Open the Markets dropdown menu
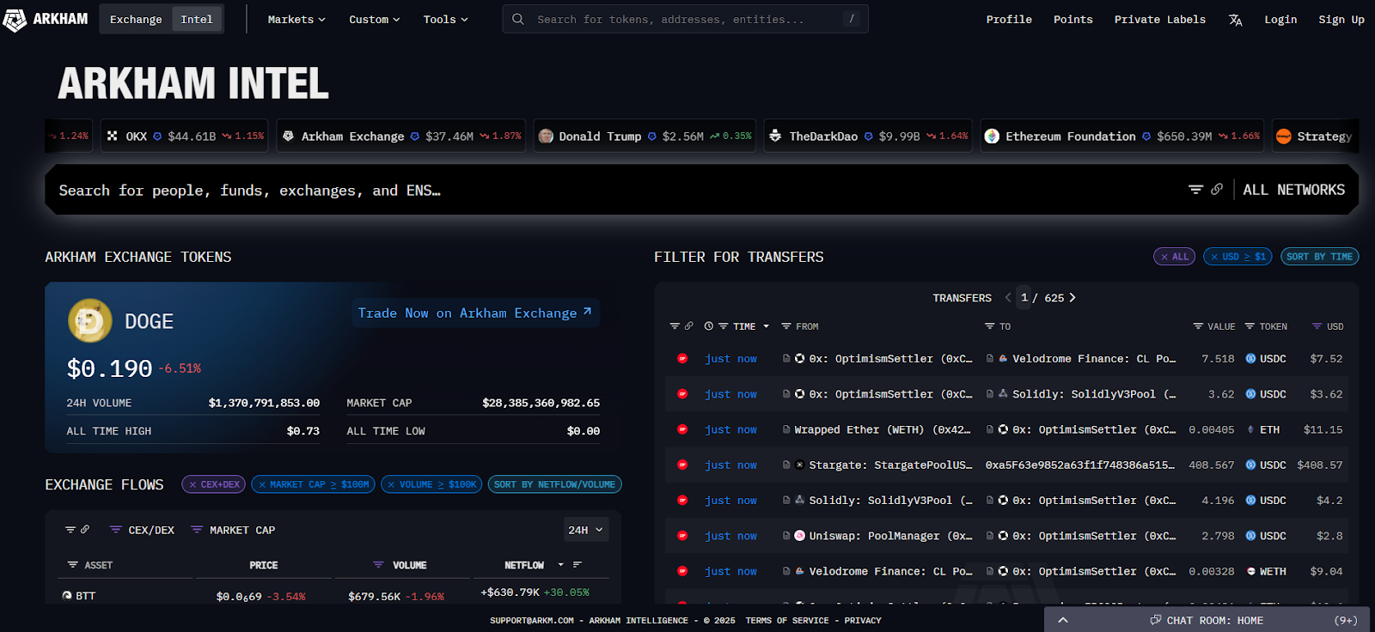 [x=296, y=19]
